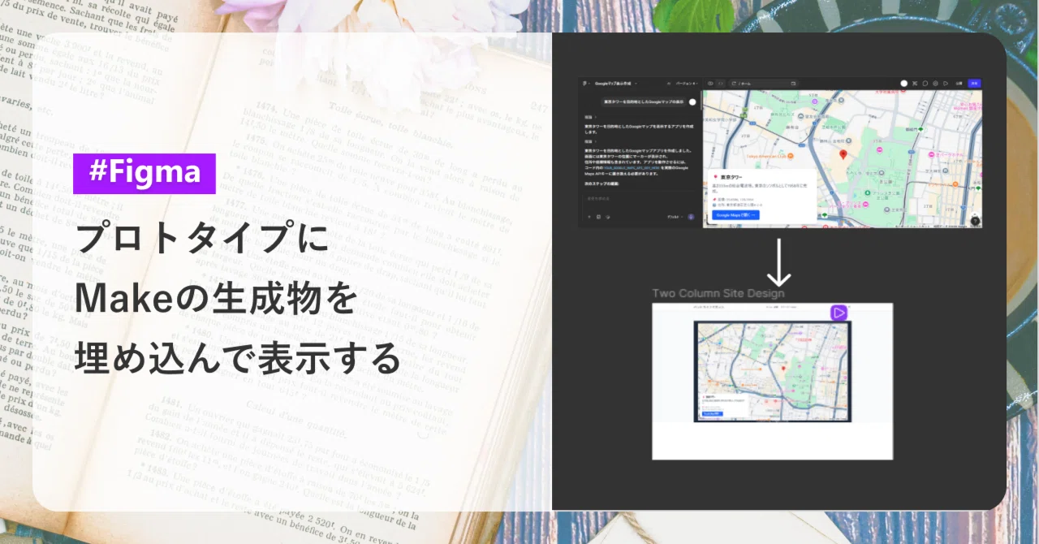
Task: Expand the second 推論 reasoning section
Action: [589, 141]
